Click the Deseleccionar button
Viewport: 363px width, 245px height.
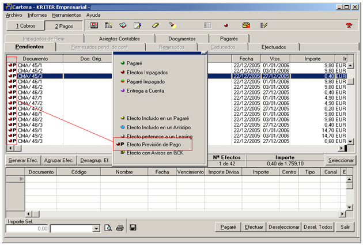284,227
